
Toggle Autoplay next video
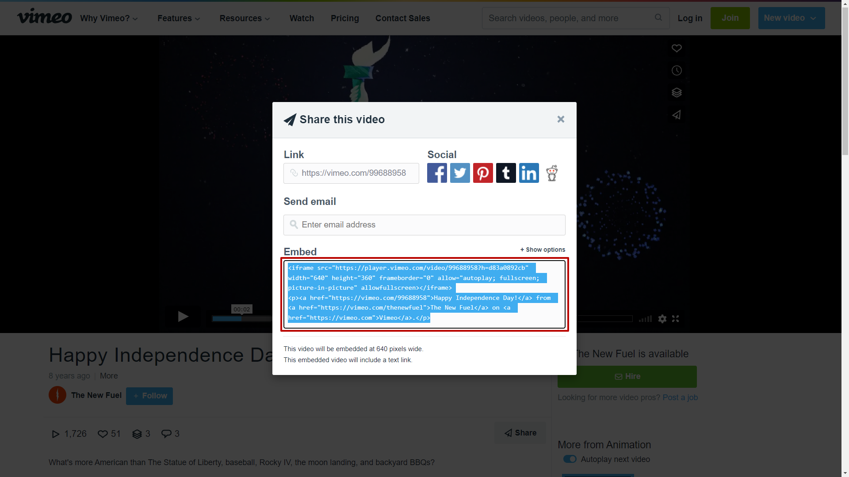[x=570, y=459]
